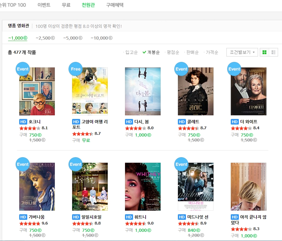Go to the 무료 free section
Image resolution: width=282 pixels, height=241 pixels.
[66, 5]
